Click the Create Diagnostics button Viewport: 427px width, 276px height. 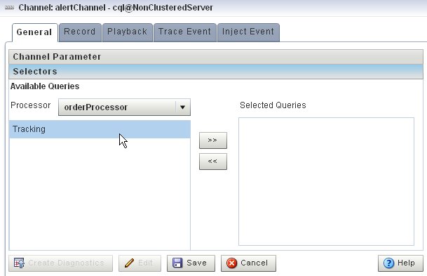[x=60, y=263]
